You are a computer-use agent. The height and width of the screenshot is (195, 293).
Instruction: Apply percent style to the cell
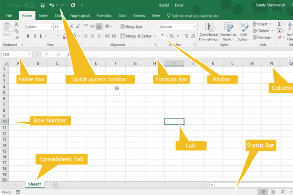coord(170,36)
